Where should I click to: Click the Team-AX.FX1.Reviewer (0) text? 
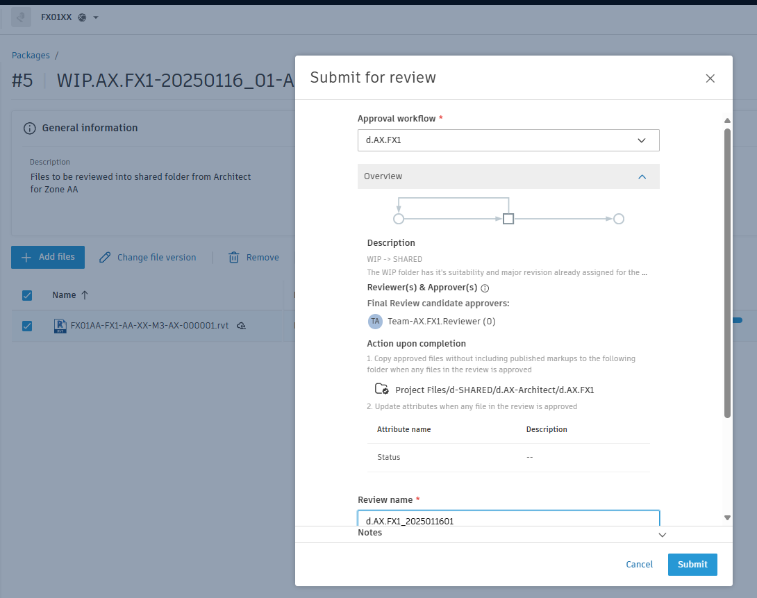[441, 322]
